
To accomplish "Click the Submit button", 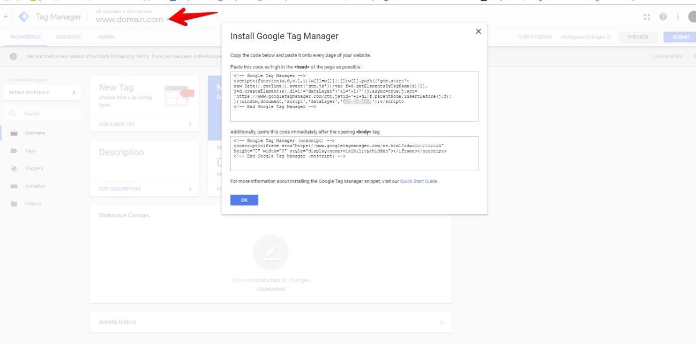I will tap(680, 37).
